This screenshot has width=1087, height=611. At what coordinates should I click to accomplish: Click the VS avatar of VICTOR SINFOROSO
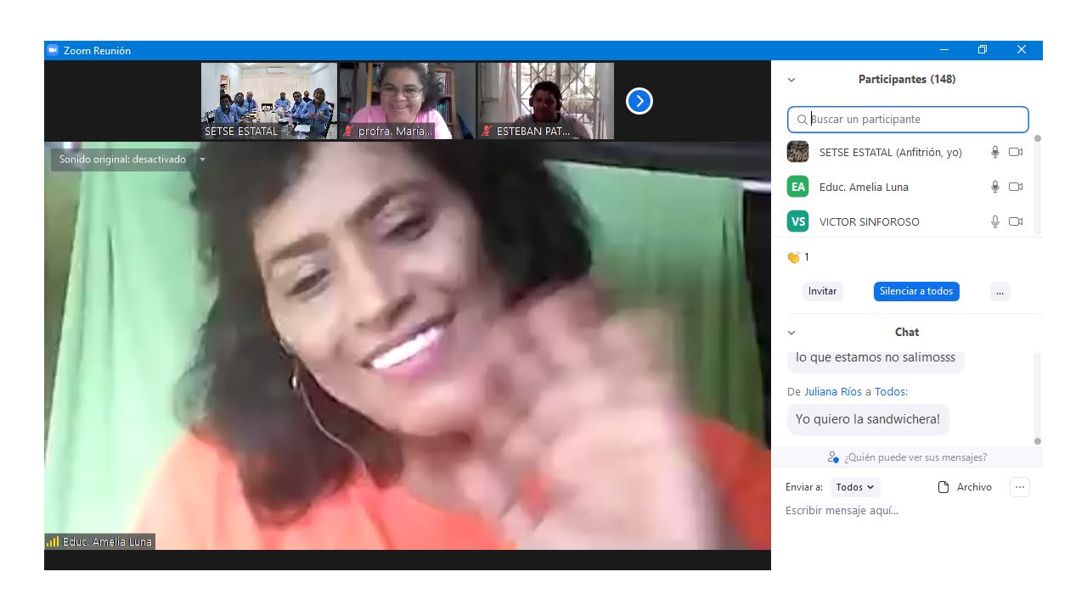click(798, 221)
